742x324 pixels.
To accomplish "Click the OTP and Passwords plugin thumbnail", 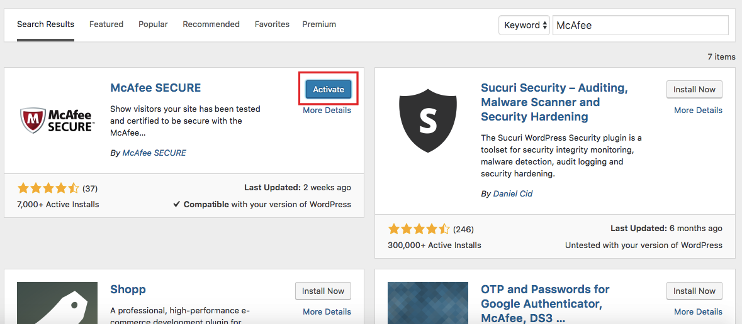I will [428, 303].
